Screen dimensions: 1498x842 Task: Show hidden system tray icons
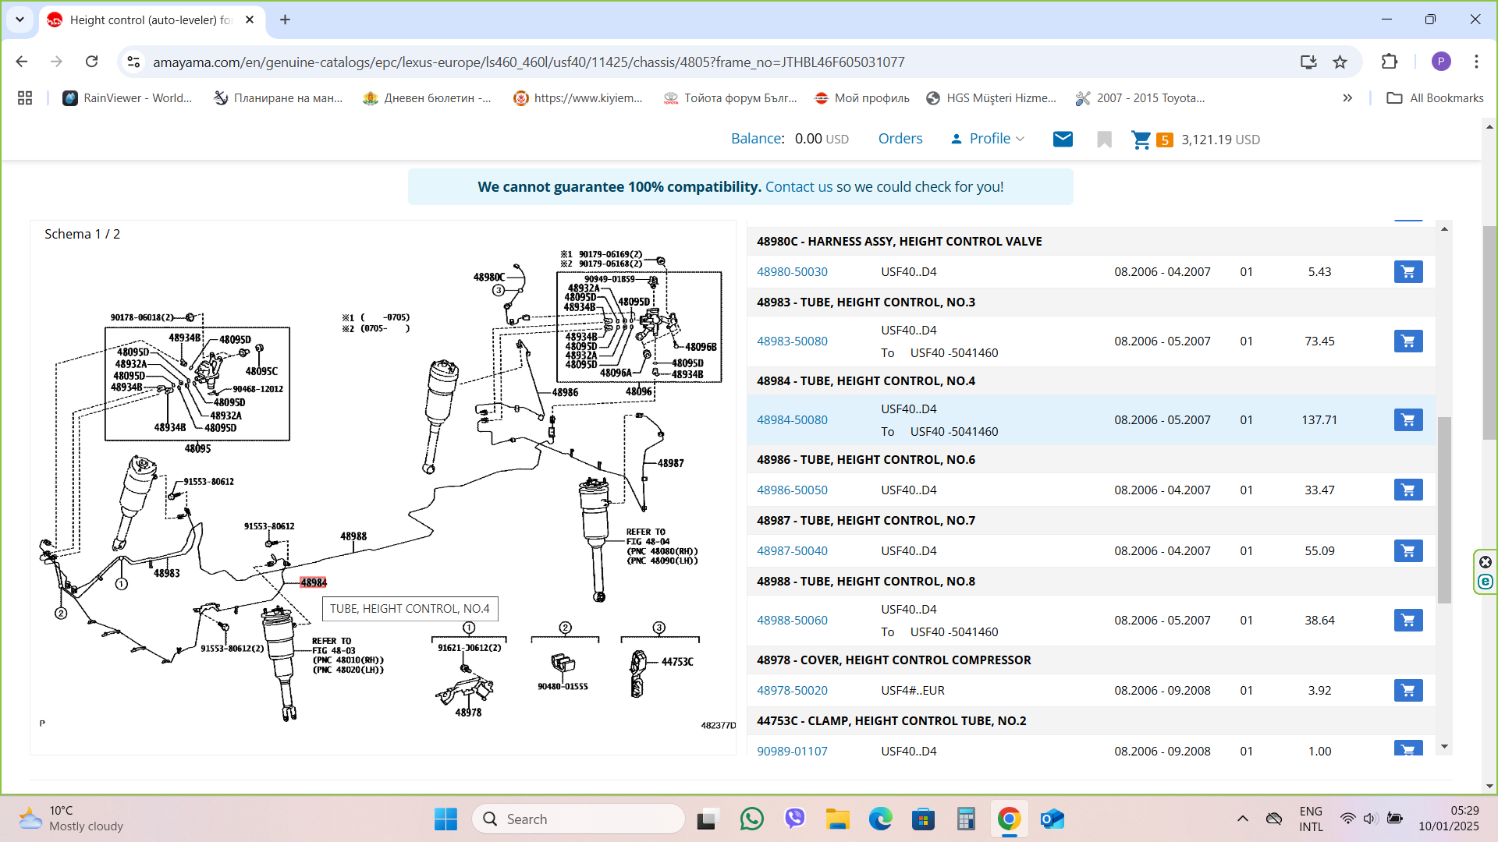click(1242, 819)
